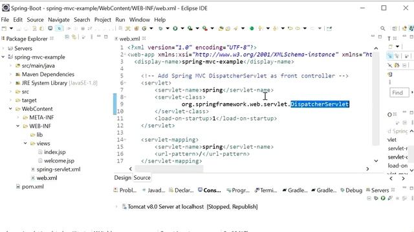The image size is (414, 232).
Task: Select pom.xml in Package Explorer
Action: tap(33, 187)
